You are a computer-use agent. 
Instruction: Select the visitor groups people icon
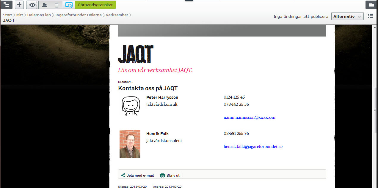click(45, 5)
